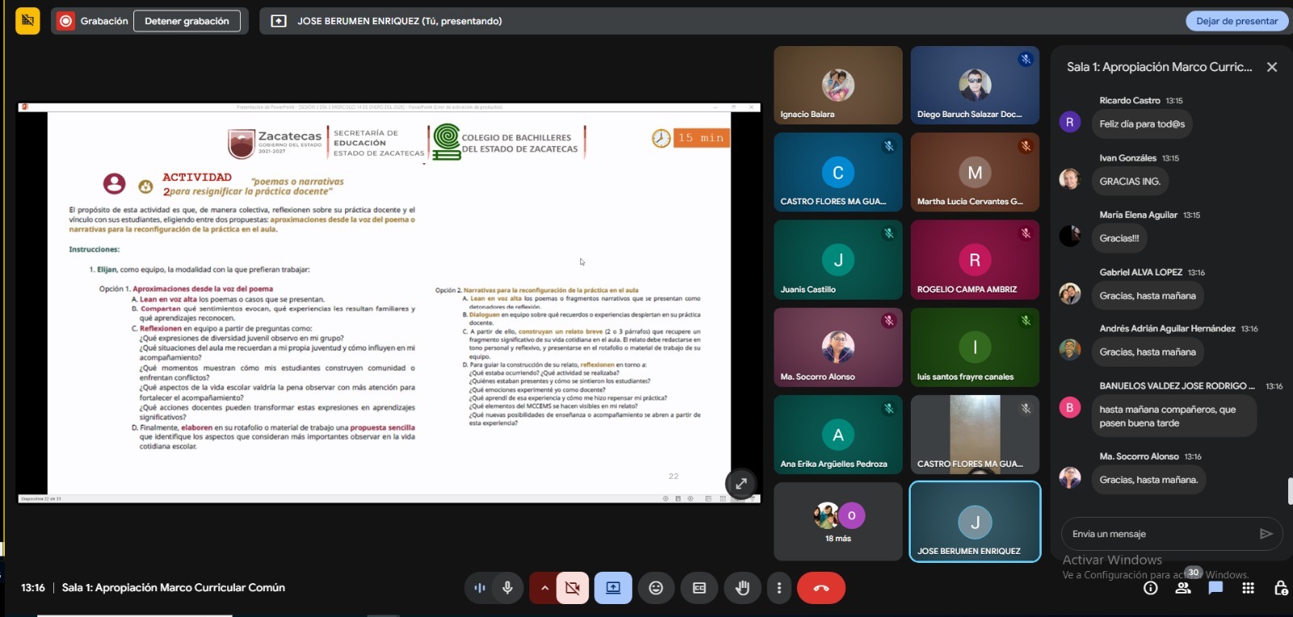The width and height of the screenshot is (1293, 617).
Task: Toggle the chat panel icon
Action: 1215,588
